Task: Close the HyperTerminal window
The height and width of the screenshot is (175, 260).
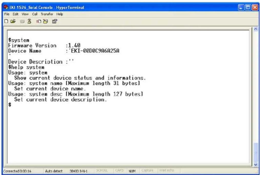Action: click(255, 8)
